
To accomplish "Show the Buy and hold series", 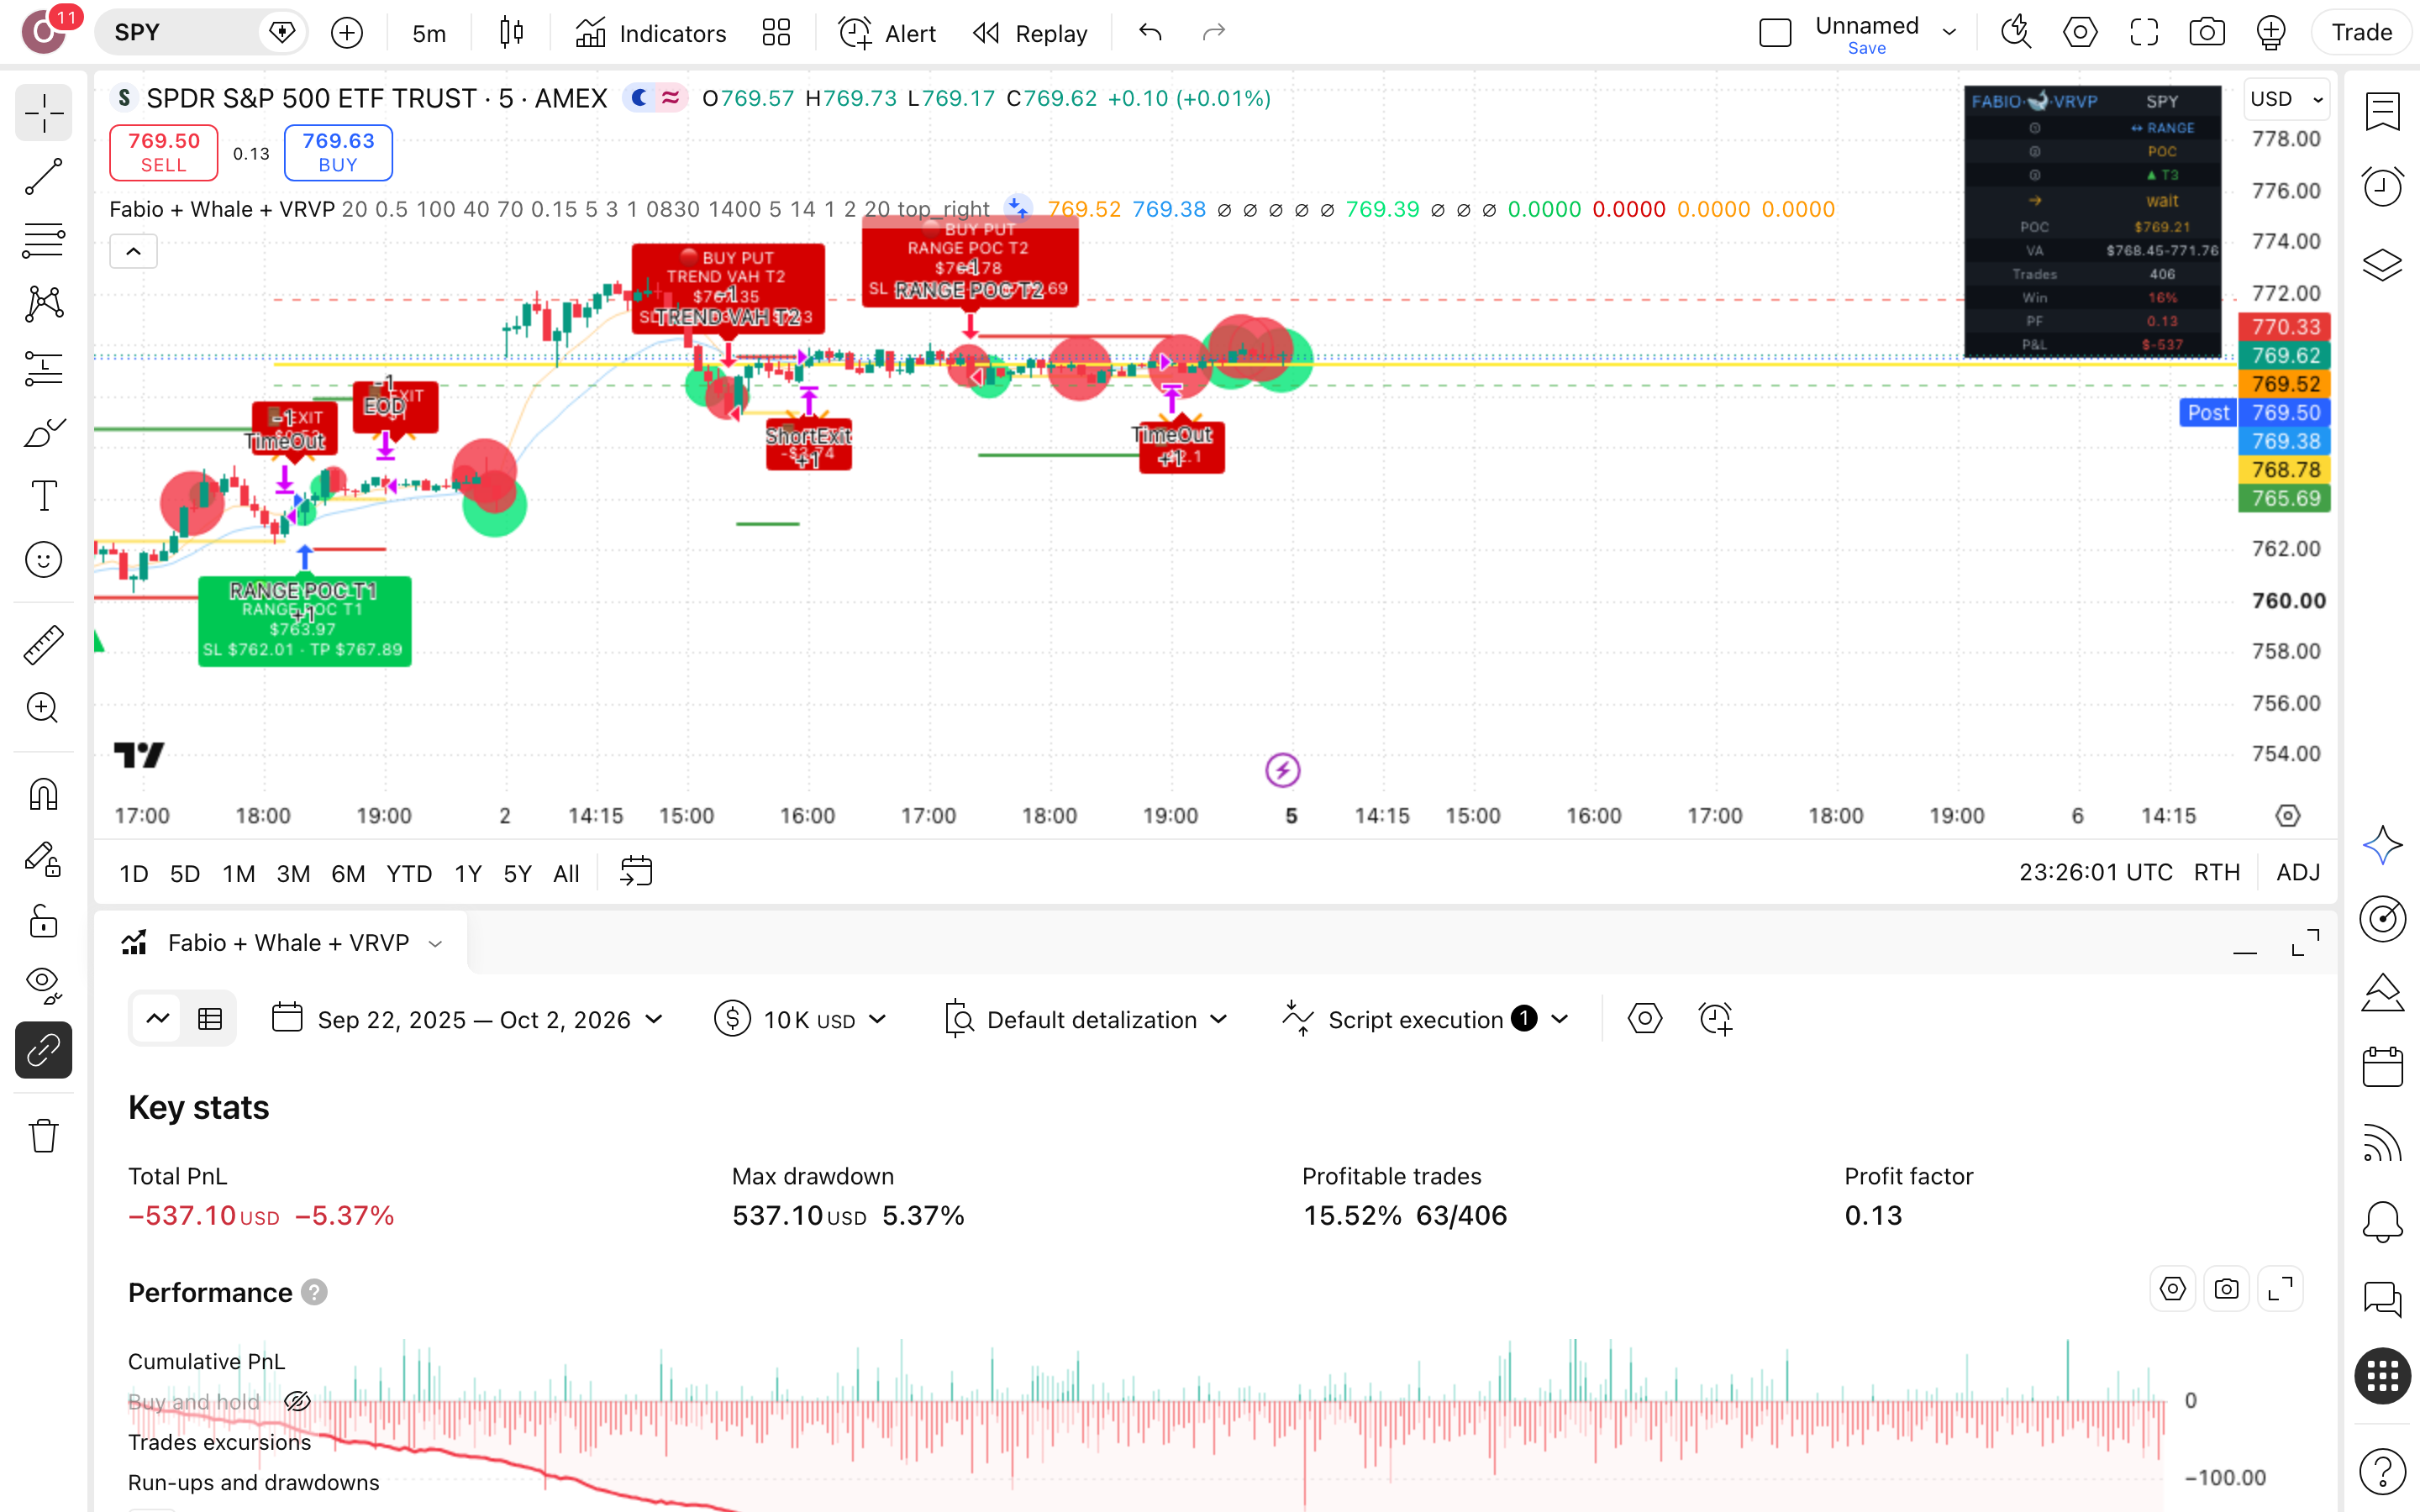I will (297, 1402).
